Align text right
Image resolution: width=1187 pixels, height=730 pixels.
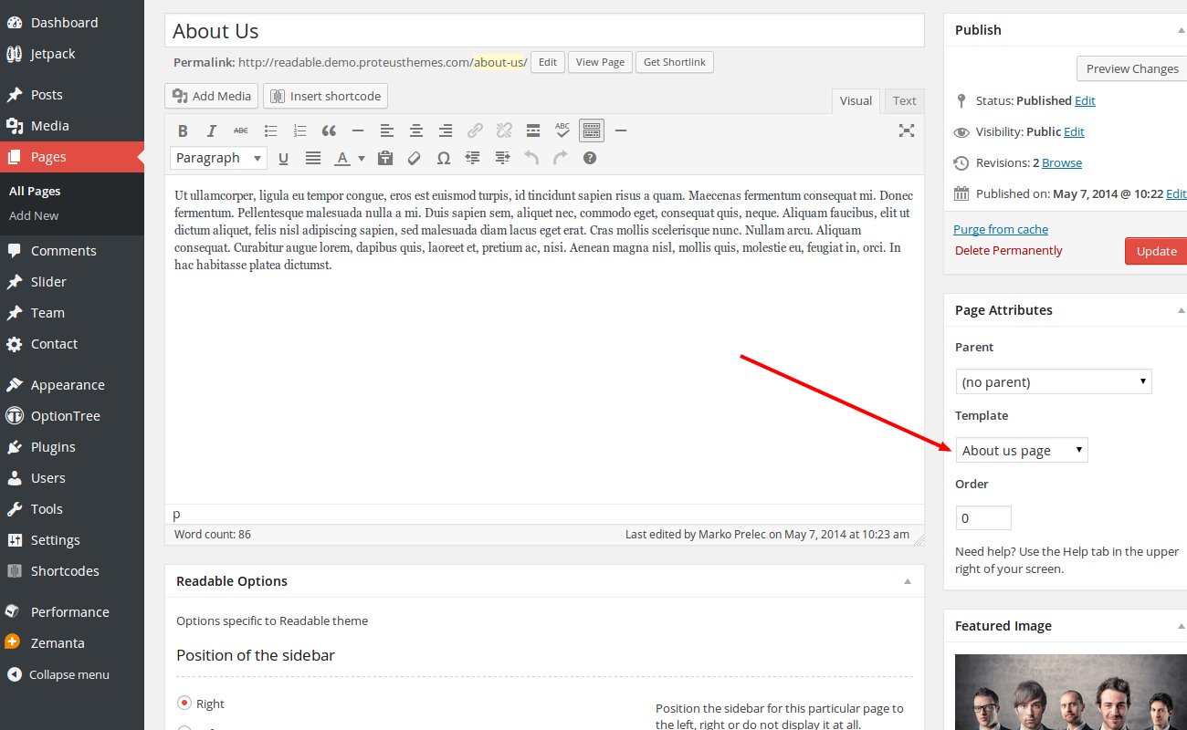[x=446, y=130]
